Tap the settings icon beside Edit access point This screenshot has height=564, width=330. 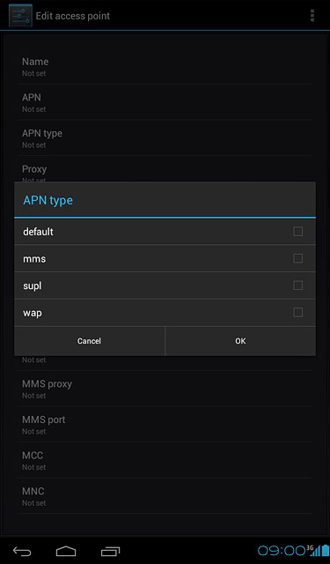pos(20,16)
